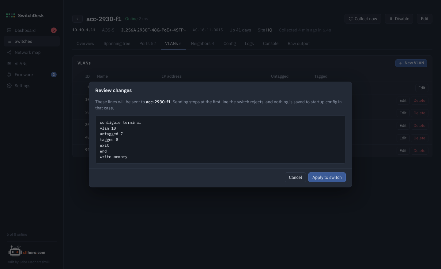
Task: Click the New VLAN button
Action: click(411, 63)
